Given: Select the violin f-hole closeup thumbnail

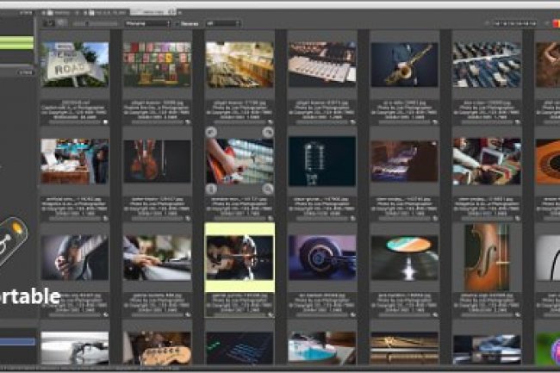Looking at the screenshot, I should 487,258.
